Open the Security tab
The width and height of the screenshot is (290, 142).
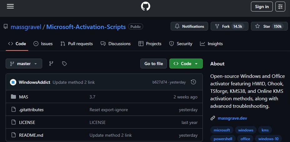[x=181, y=44]
